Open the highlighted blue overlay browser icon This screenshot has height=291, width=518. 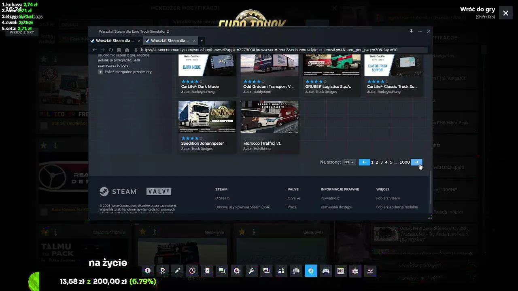(311, 271)
